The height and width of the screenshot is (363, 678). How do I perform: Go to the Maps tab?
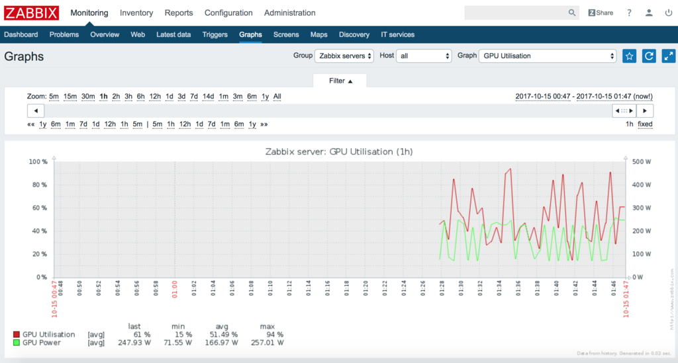click(318, 34)
